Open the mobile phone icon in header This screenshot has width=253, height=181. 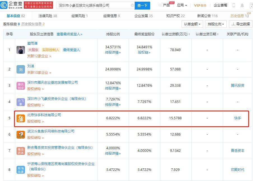coord(234,5)
